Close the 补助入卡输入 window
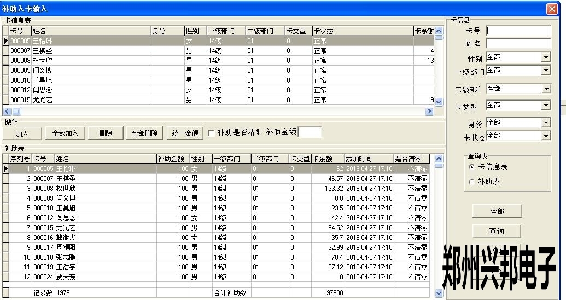 pyautogui.click(x=551, y=9)
